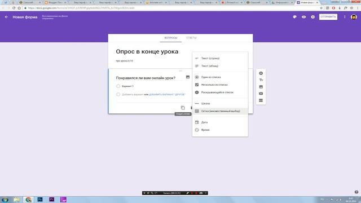Screen dimensions: 361x203
Task: Add title and description (Tt icon)
Action: click(261, 80)
